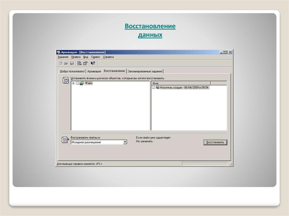
Task: Click the Восстановление данных slide heading link
Action: click(150, 30)
